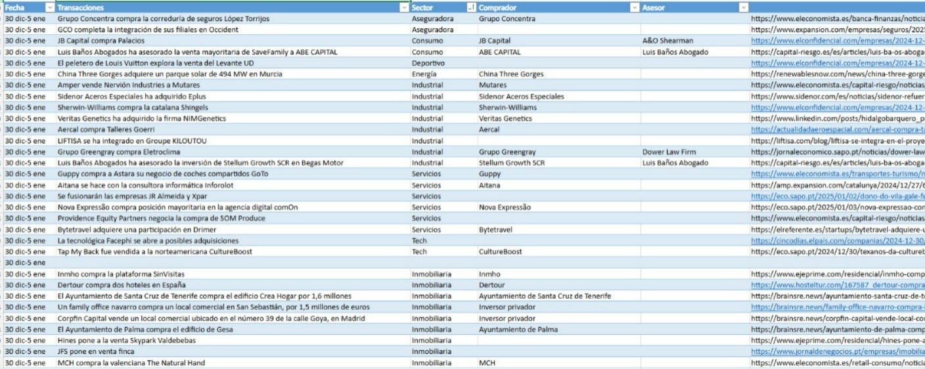Select the 'Mutares' Comprador cell
Image resolution: width=925 pixels, height=369 pixels.
[x=559, y=85]
